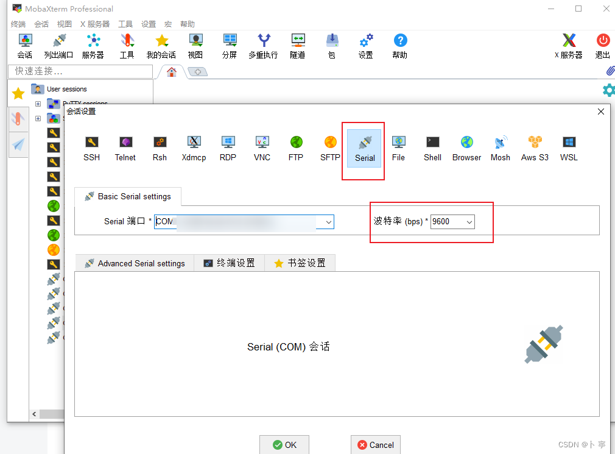This screenshot has height=454, width=615.
Task: Expand the PuTTY sessions tree node
Action: click(38, 104)
